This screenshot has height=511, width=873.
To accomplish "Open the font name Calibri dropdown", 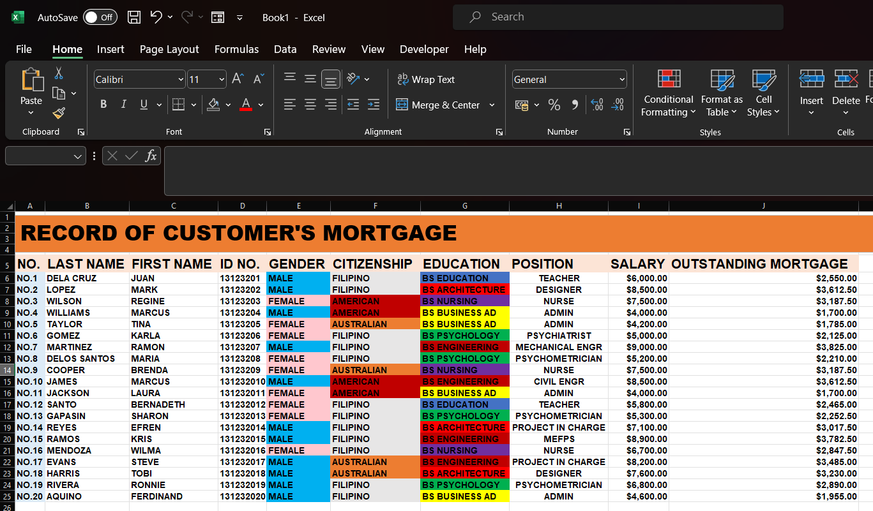I will pyautogui.click(x=181, y=80).
